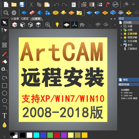Viewport: 139px width, 139px height.
Task: Open folder with star favorites icon
Action: point(80,13)
